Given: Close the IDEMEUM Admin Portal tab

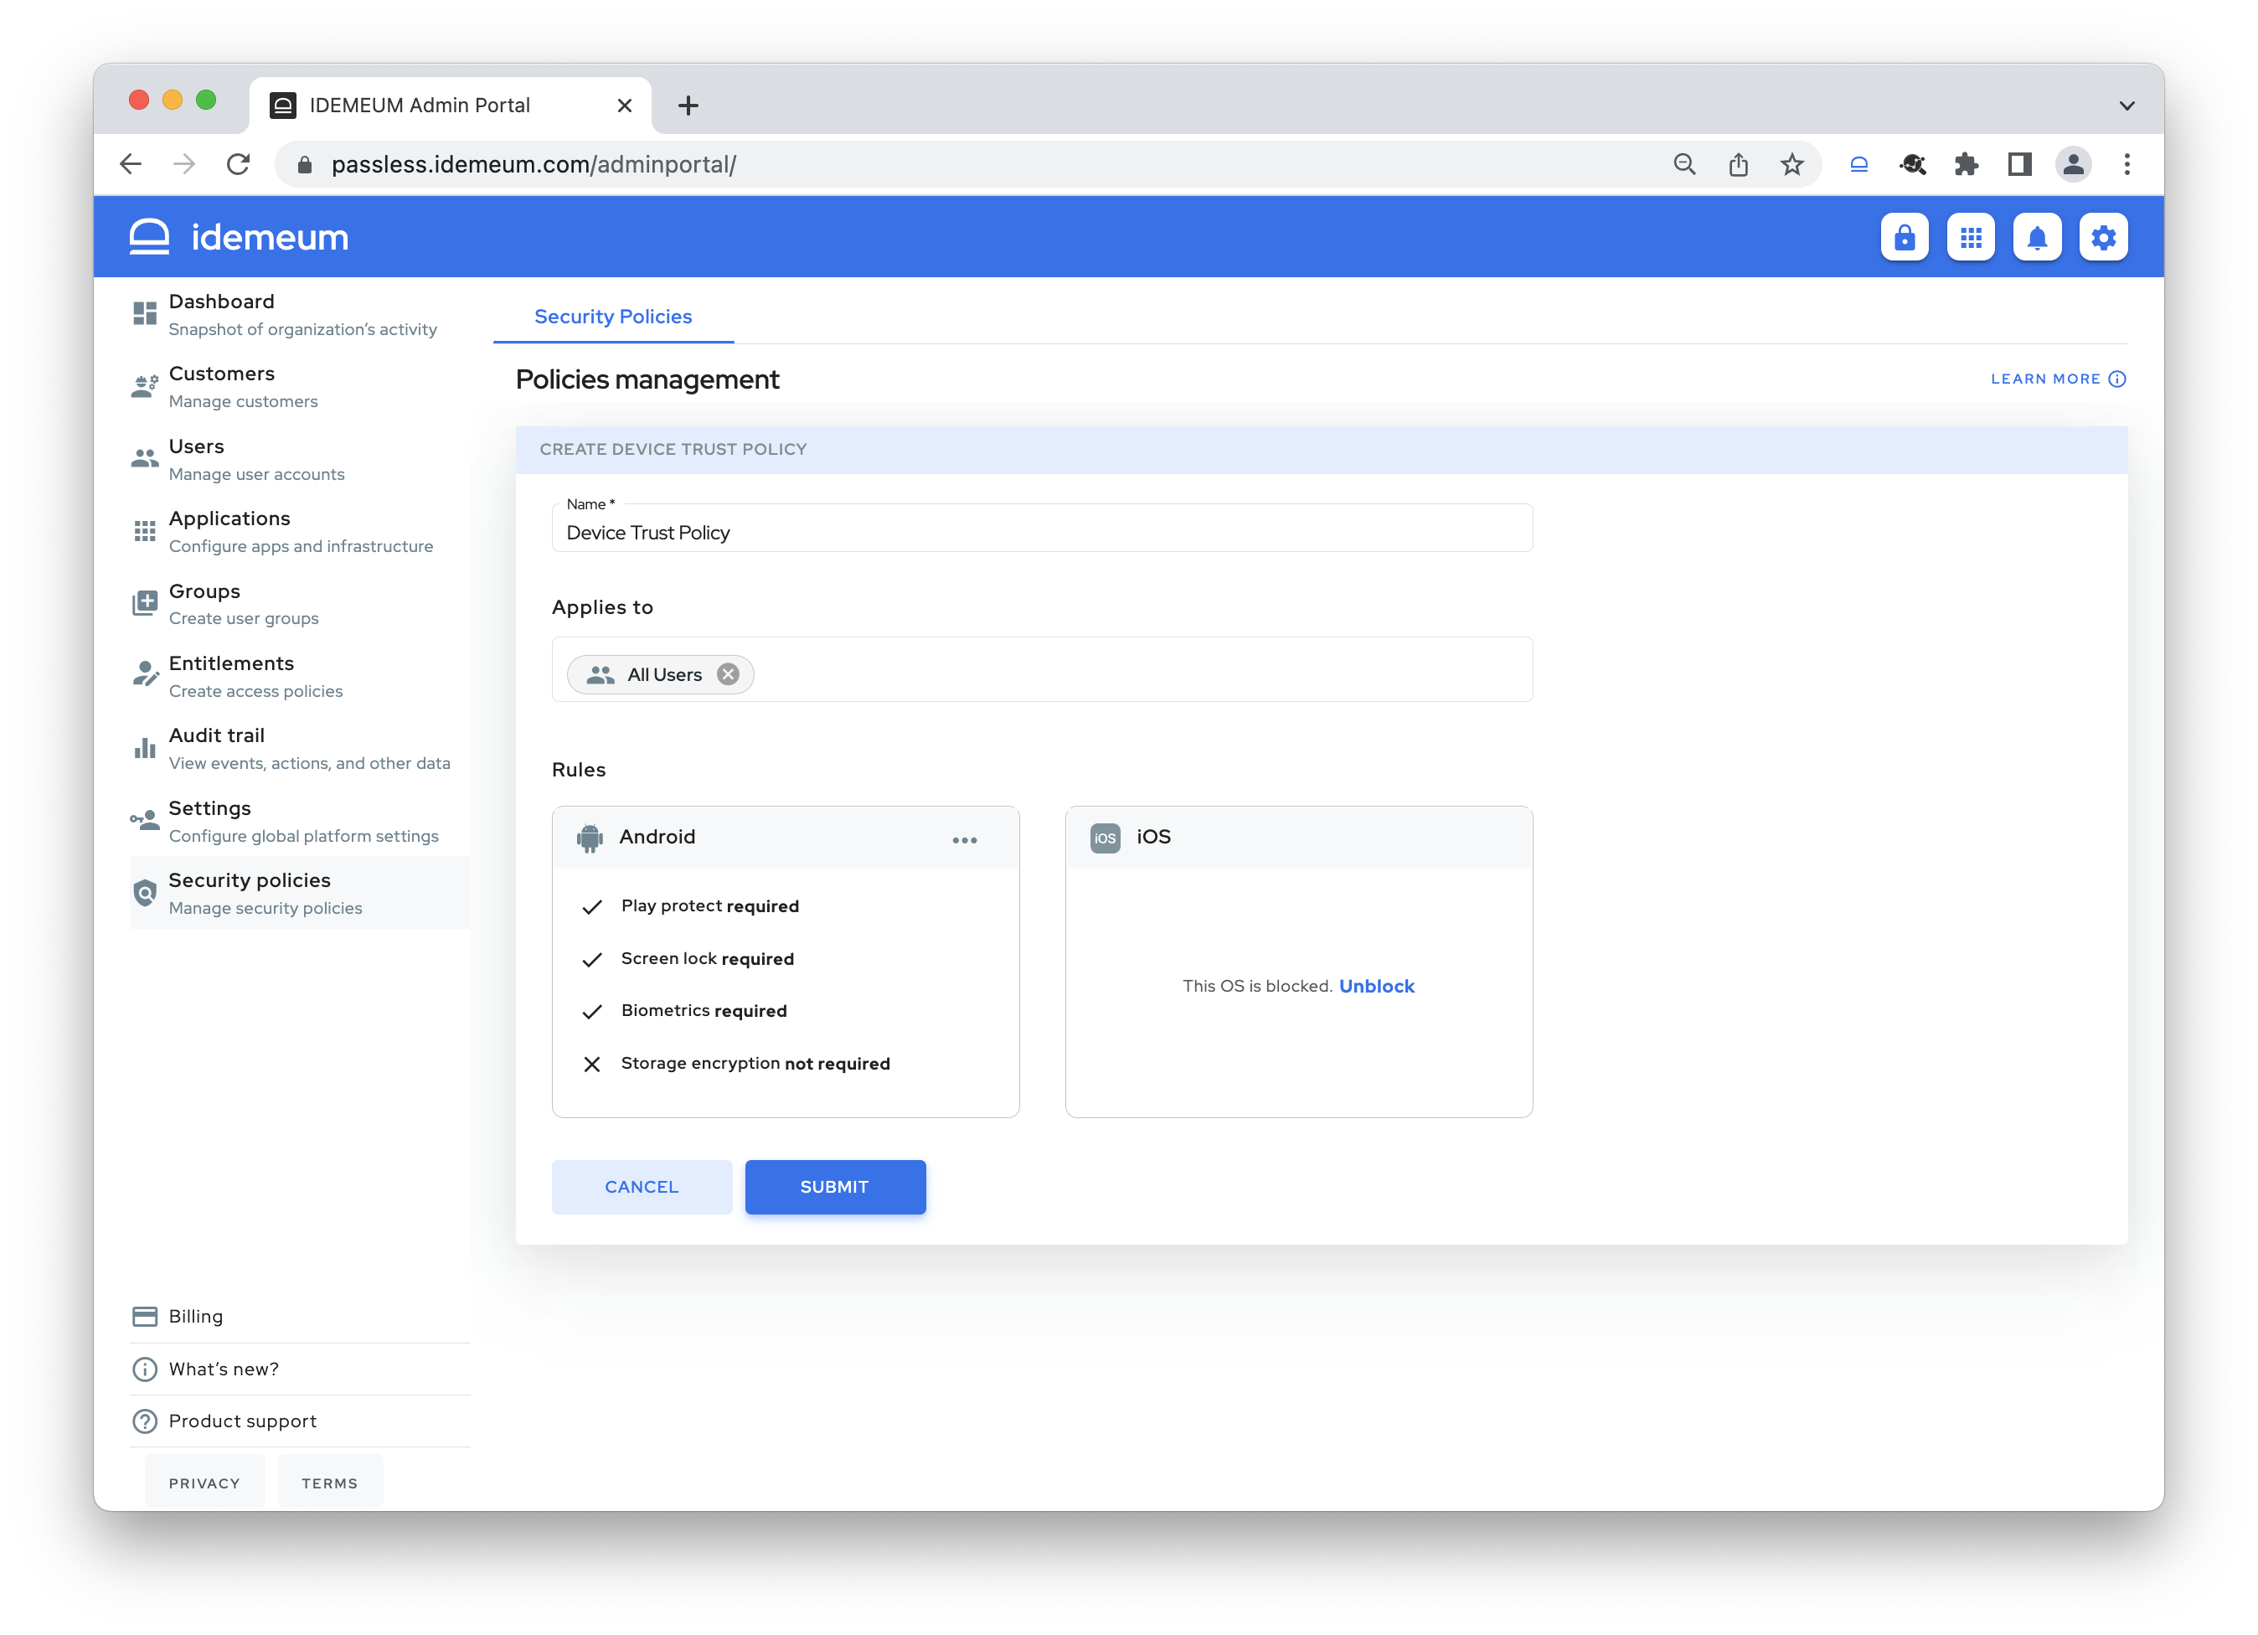Looking at the screenshot, I should 624,106.
